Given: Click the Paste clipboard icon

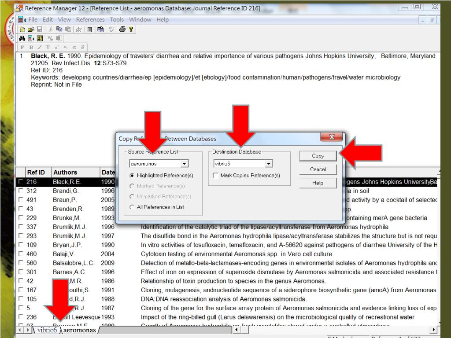Looking at the screenshot, I should (68, 29).
